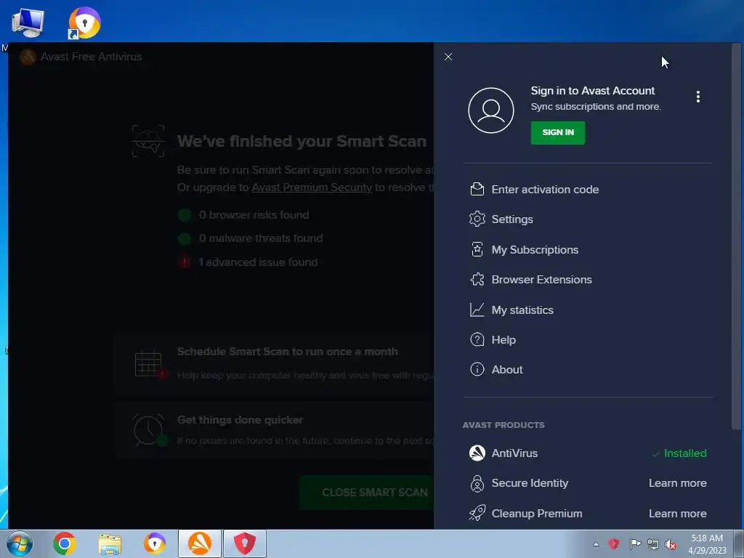Image resolution: width=744 pixels, height=558 pixels.
Task: Click the Avast logo in title bar
Action: point(28,57)
